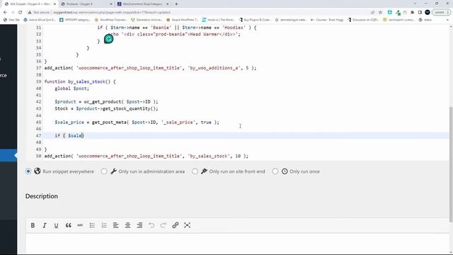Place cursor at end of line 47
Image resolution: width=453 pixels, height=255 pixels.
(84, 135)
